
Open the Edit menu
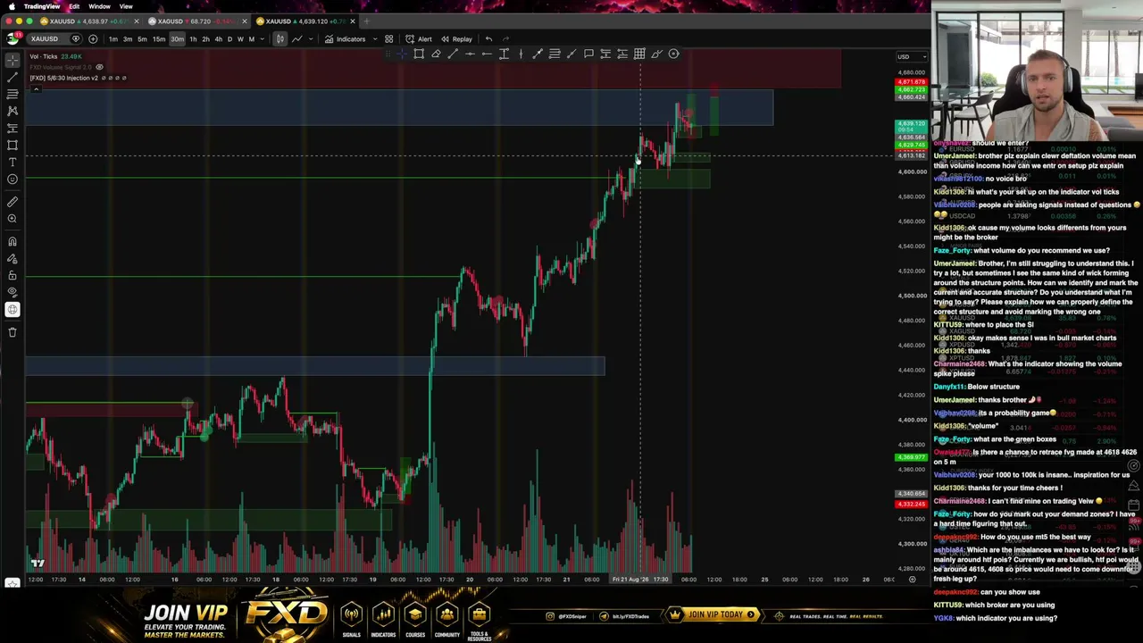point(74,6)
